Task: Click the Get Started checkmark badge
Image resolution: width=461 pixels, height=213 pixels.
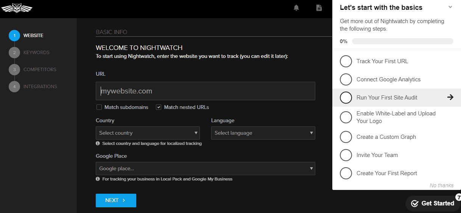Action: click(415, 204)
